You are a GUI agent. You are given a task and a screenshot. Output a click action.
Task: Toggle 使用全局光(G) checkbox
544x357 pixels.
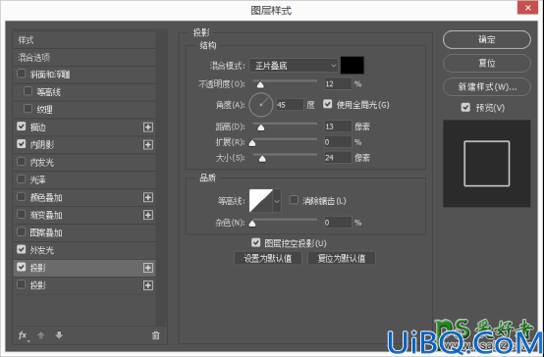(x=328, y=104)
